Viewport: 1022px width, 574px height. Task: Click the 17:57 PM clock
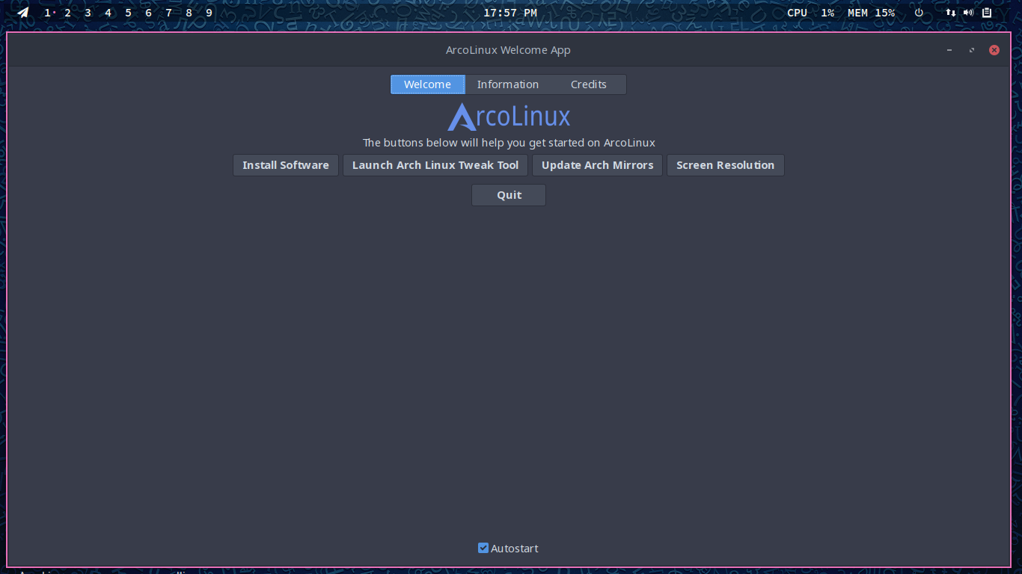[x=510, y=13]
